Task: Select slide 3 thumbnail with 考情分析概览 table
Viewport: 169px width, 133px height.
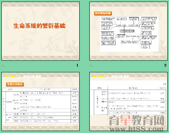Action: click(x=40, y=102)
